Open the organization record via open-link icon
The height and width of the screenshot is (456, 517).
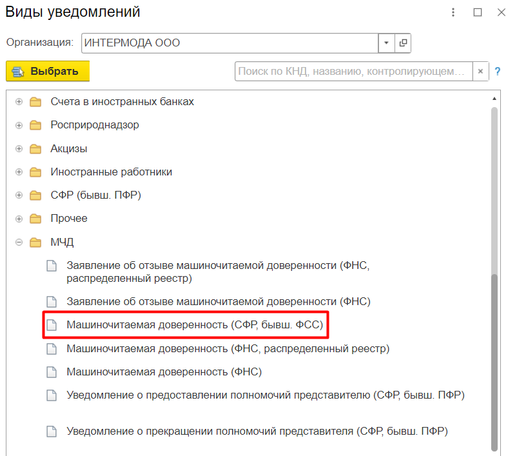(x=404, y=43)
